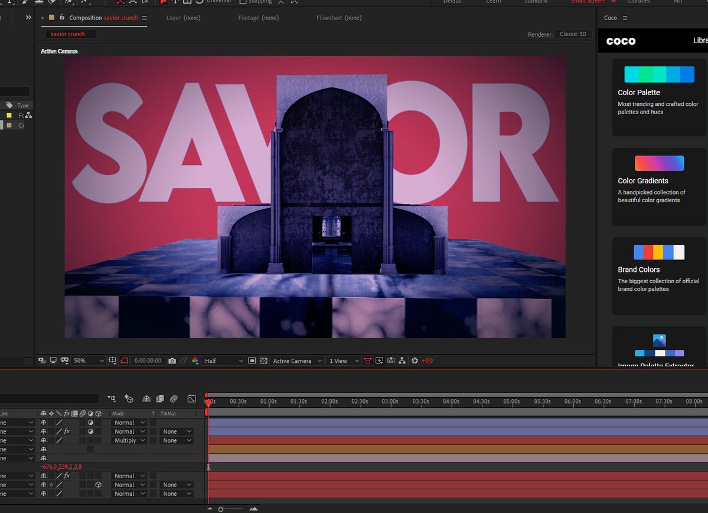The width and height of the screenshot is (708, 513).
Task: Take a snapshot with the camera icon
Action: pos(172,361)
